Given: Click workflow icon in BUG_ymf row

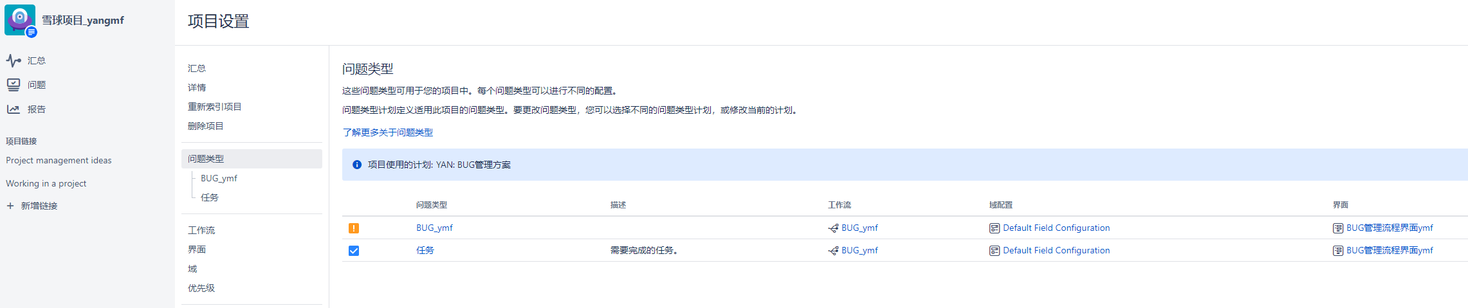Looking at the screenshot, I should [833, 228].
